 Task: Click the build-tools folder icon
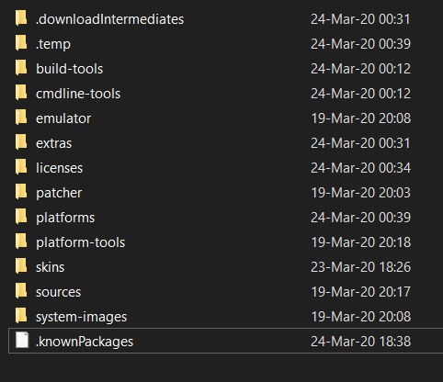click(x=21, y=67)
